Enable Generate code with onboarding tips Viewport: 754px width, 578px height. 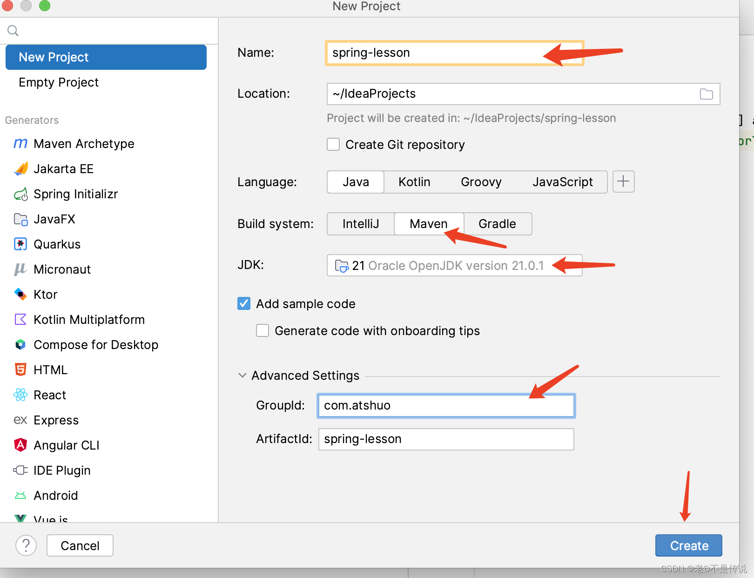263,330
